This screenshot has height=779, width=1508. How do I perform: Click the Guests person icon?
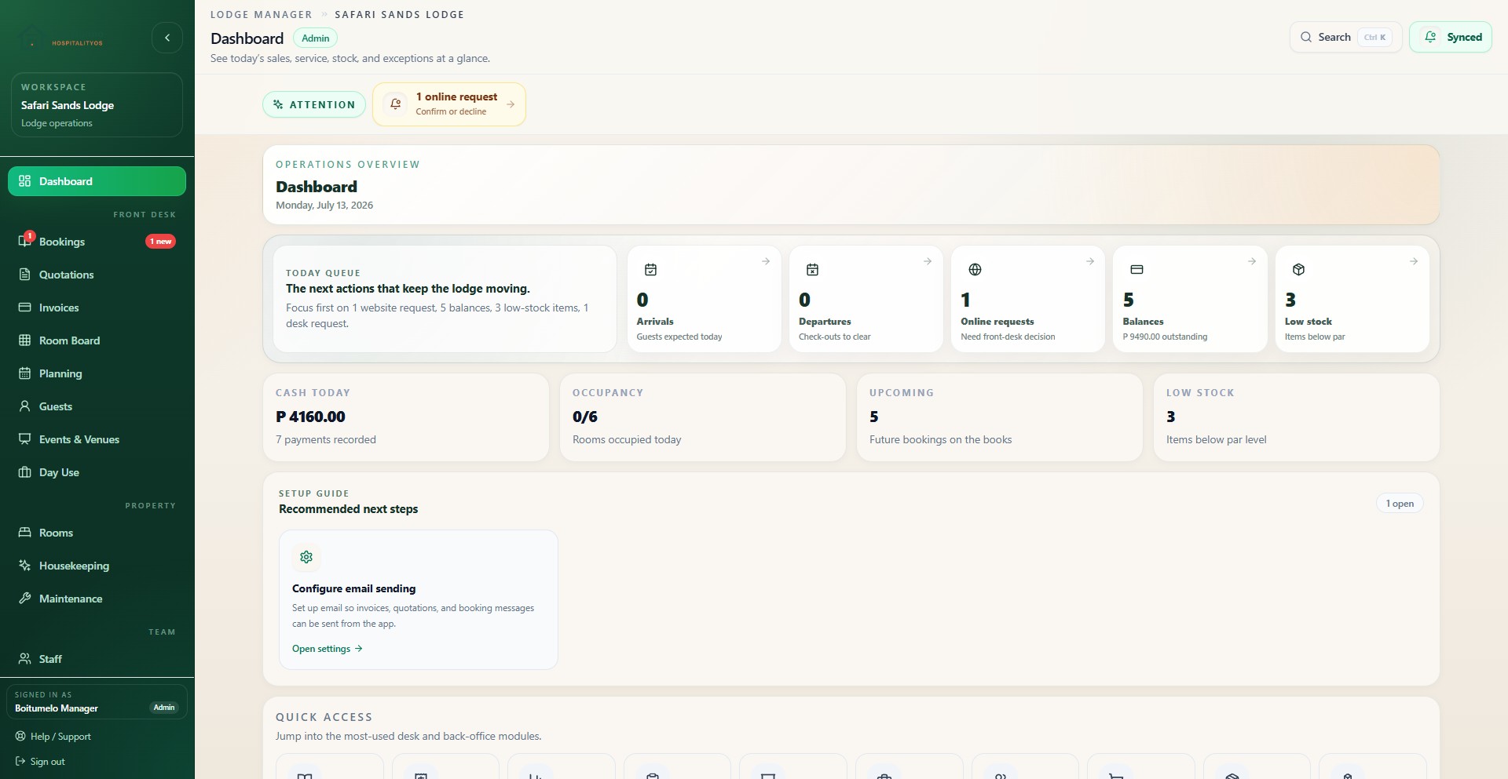[24, 406]
